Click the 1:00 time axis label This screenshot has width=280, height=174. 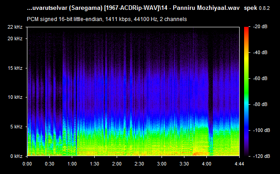click(x=72, y=164)
